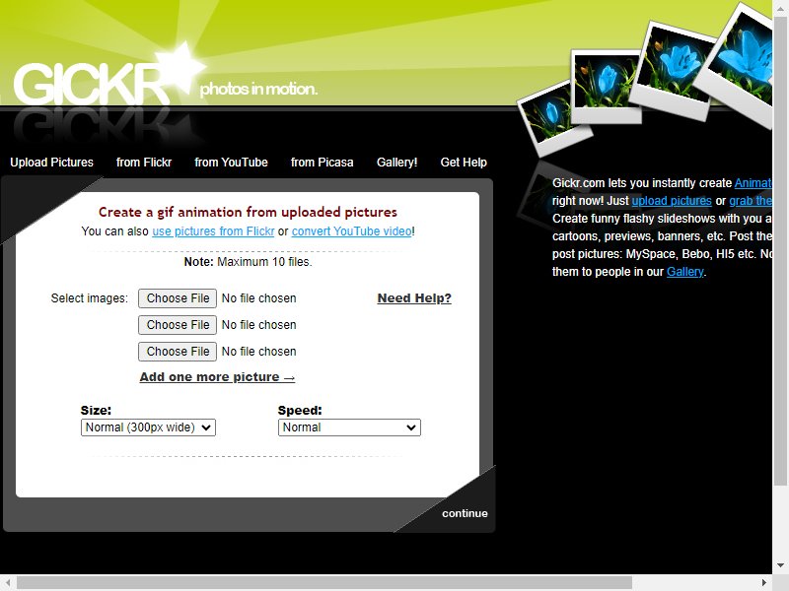
Task: Click the 'Select images:' label
Action: coord(90,298)
